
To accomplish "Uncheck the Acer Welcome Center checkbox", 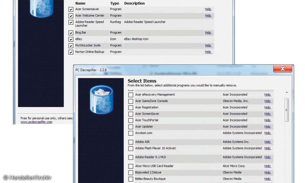I will [71, 16].
